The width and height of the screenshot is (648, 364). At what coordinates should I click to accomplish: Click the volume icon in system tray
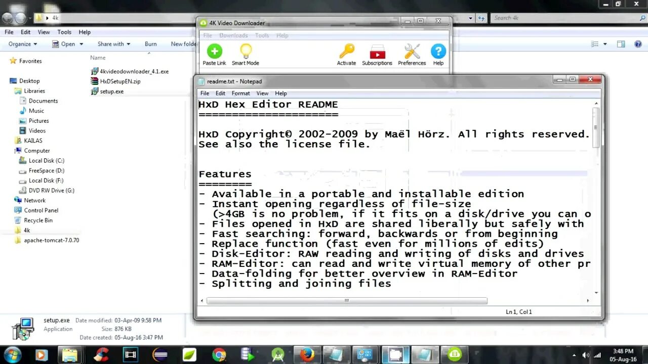[586, 355]
